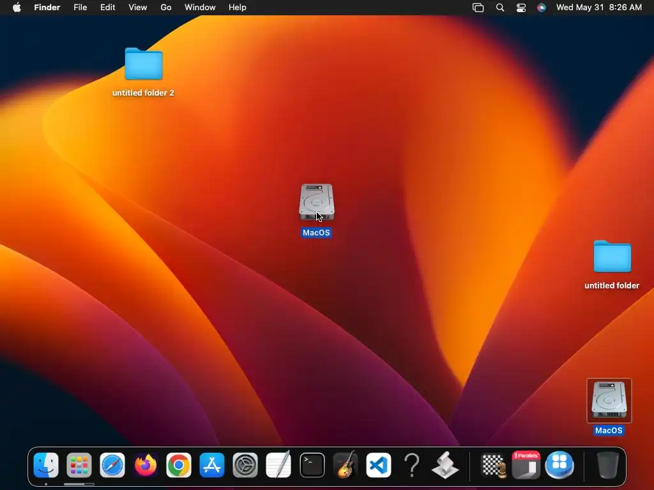Open Stage Manager menu bar icon
This screenshot has height=490, width=654.
[x=478, y=8]
